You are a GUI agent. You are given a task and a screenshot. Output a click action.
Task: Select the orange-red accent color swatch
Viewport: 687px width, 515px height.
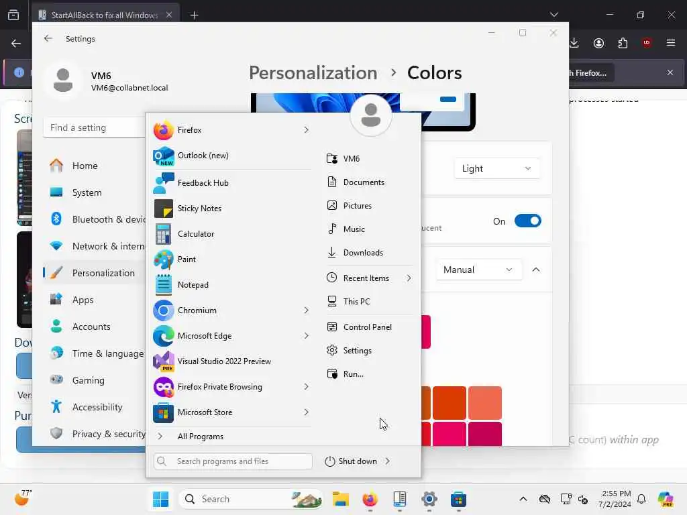449,403
